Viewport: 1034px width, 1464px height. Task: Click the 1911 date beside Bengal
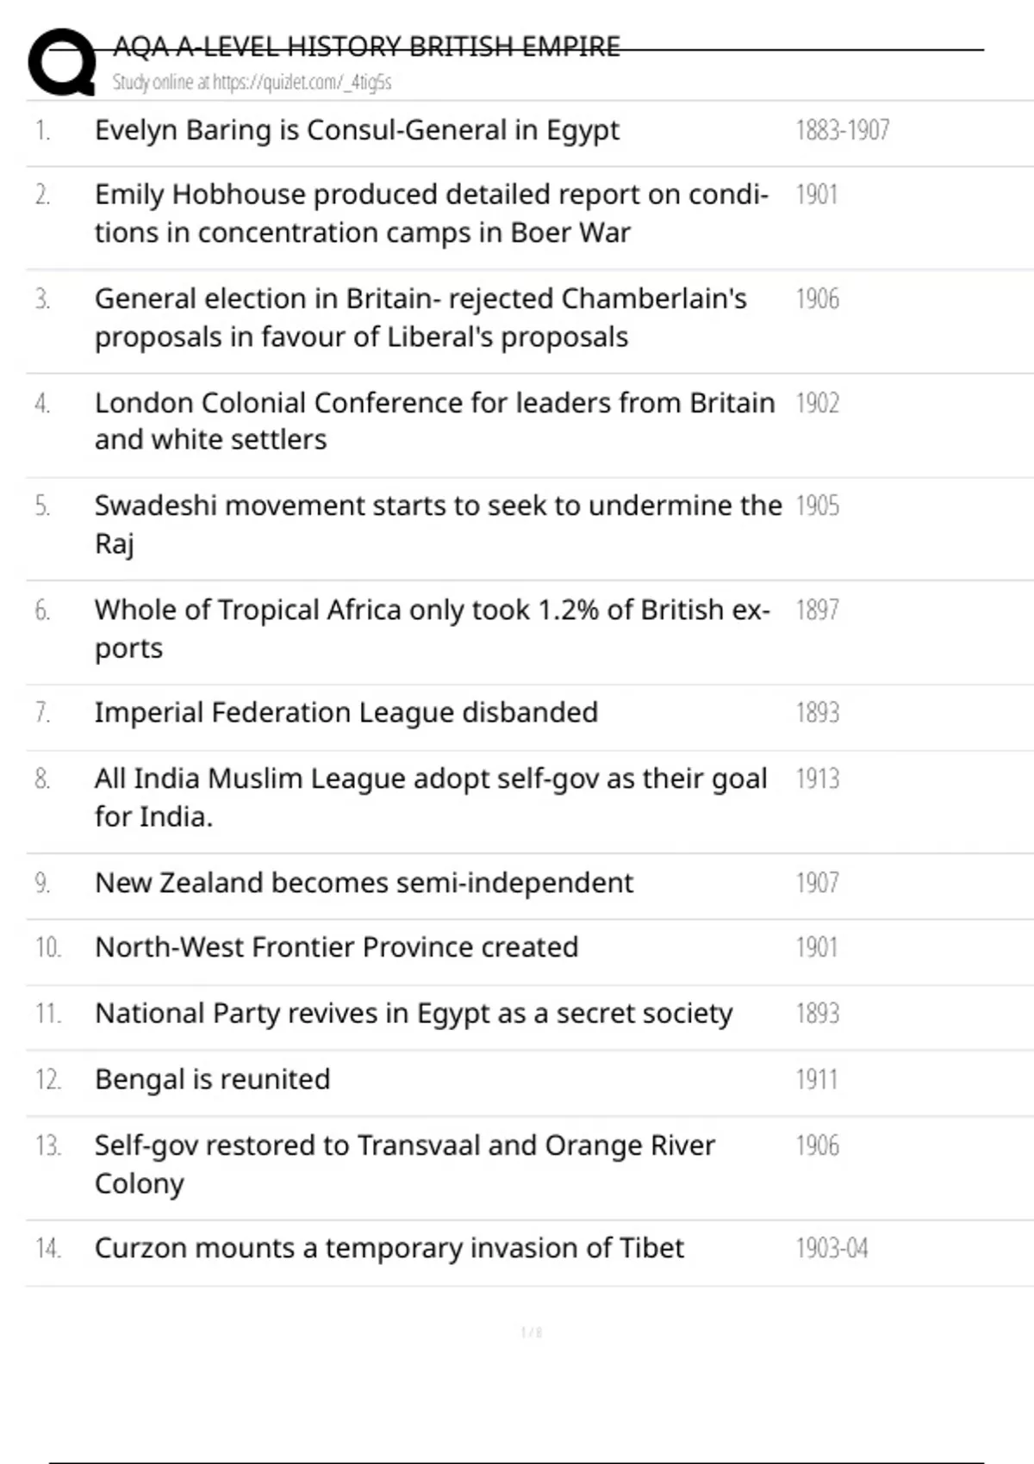(x=816, y=1079)
